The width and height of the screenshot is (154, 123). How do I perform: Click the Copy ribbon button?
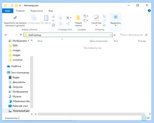click(34, 19)
